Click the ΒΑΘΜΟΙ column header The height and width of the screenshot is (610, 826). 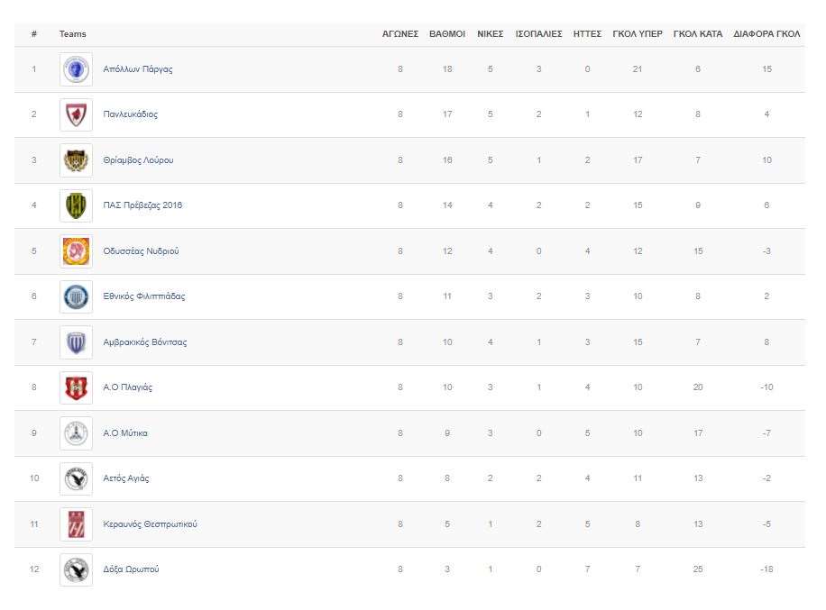point(447,33)
